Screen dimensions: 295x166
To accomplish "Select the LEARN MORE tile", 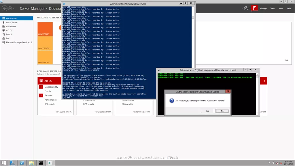I will click(x=45, y=57).
